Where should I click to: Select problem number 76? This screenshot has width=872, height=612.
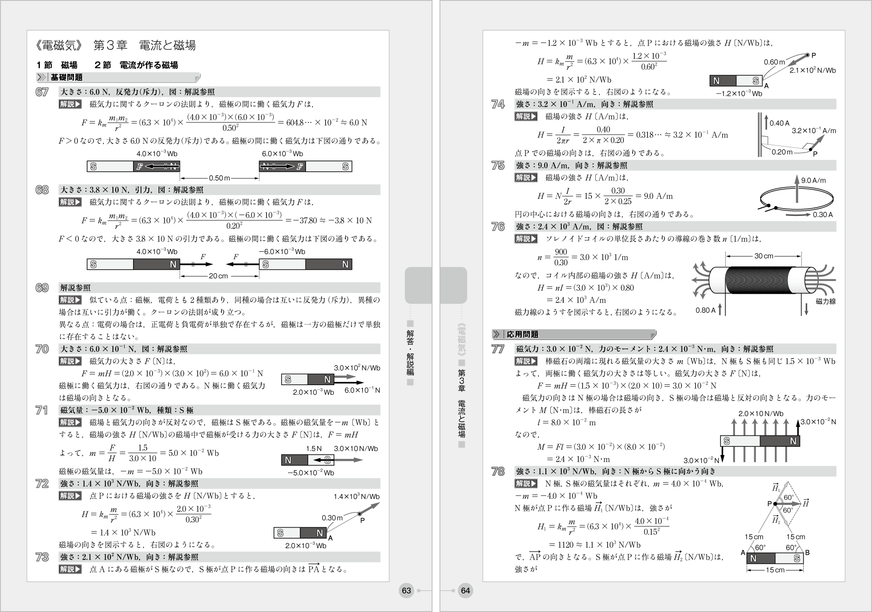pyautogui.click(x=498, y=227)
